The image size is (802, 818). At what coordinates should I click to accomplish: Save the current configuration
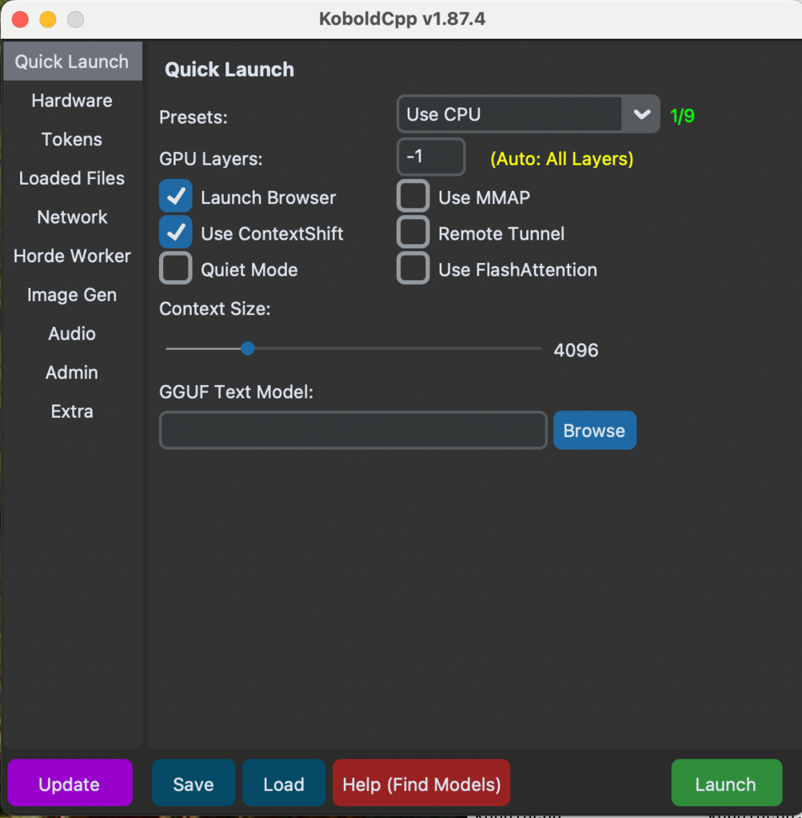click(x=194, y=783)
